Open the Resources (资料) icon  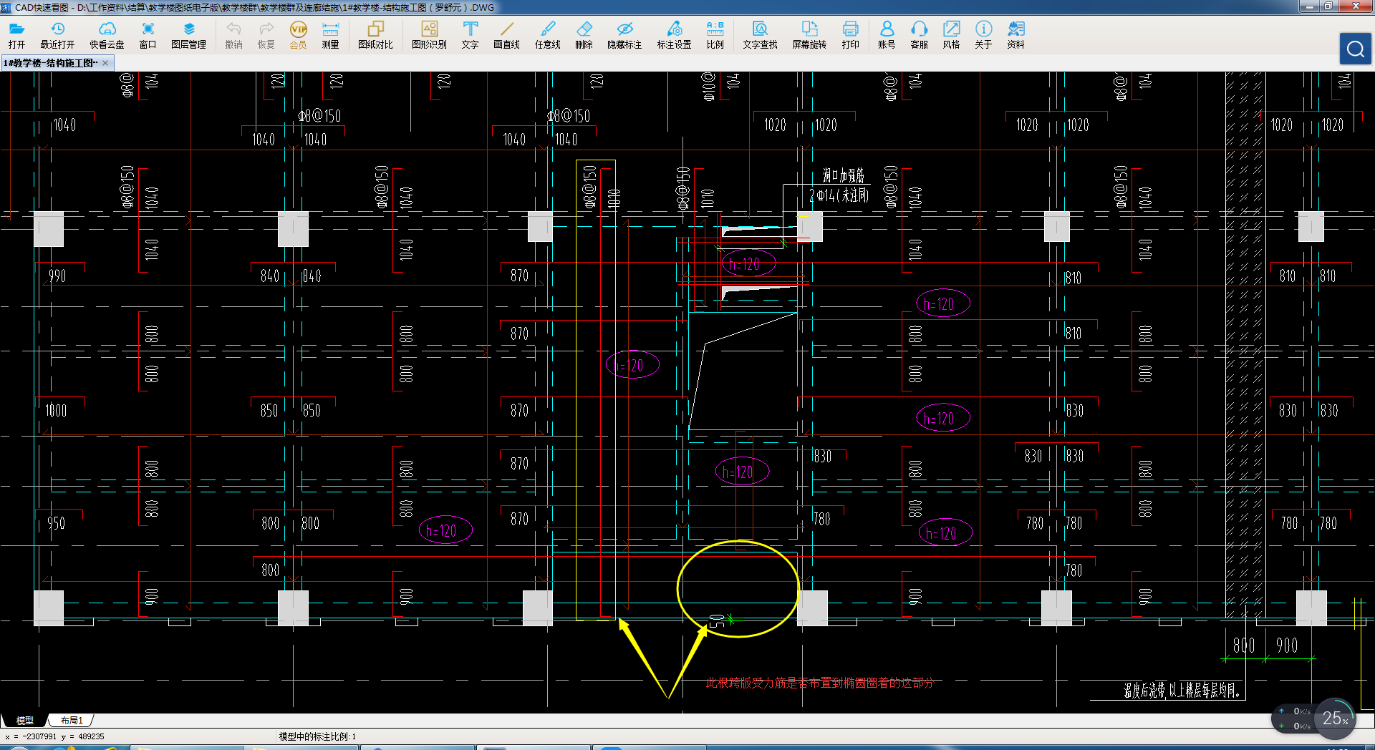1015,35
